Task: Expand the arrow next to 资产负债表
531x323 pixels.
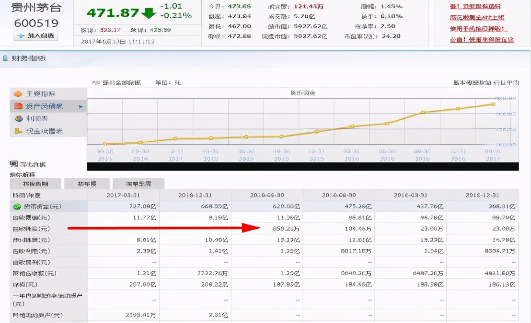Action: (82, 106)
